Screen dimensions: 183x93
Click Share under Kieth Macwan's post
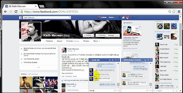coord(75,76)
